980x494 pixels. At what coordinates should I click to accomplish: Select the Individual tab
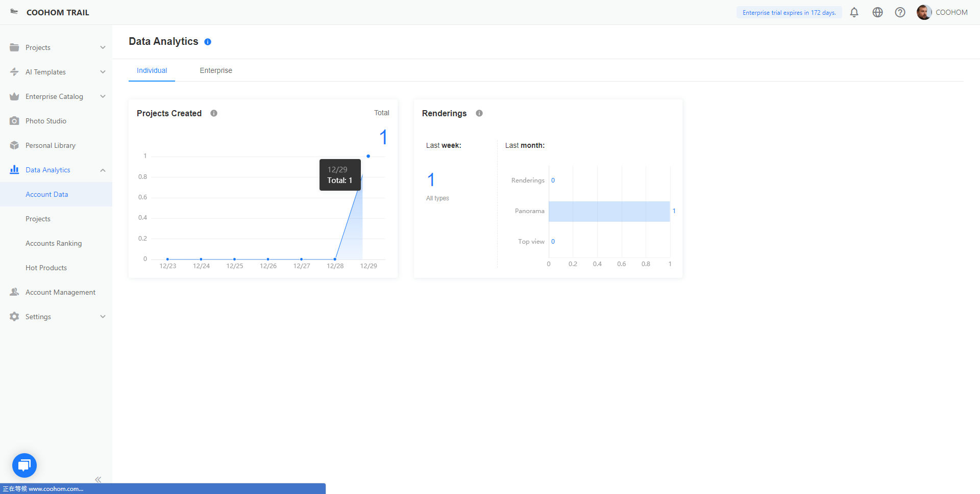coord(152,70)
